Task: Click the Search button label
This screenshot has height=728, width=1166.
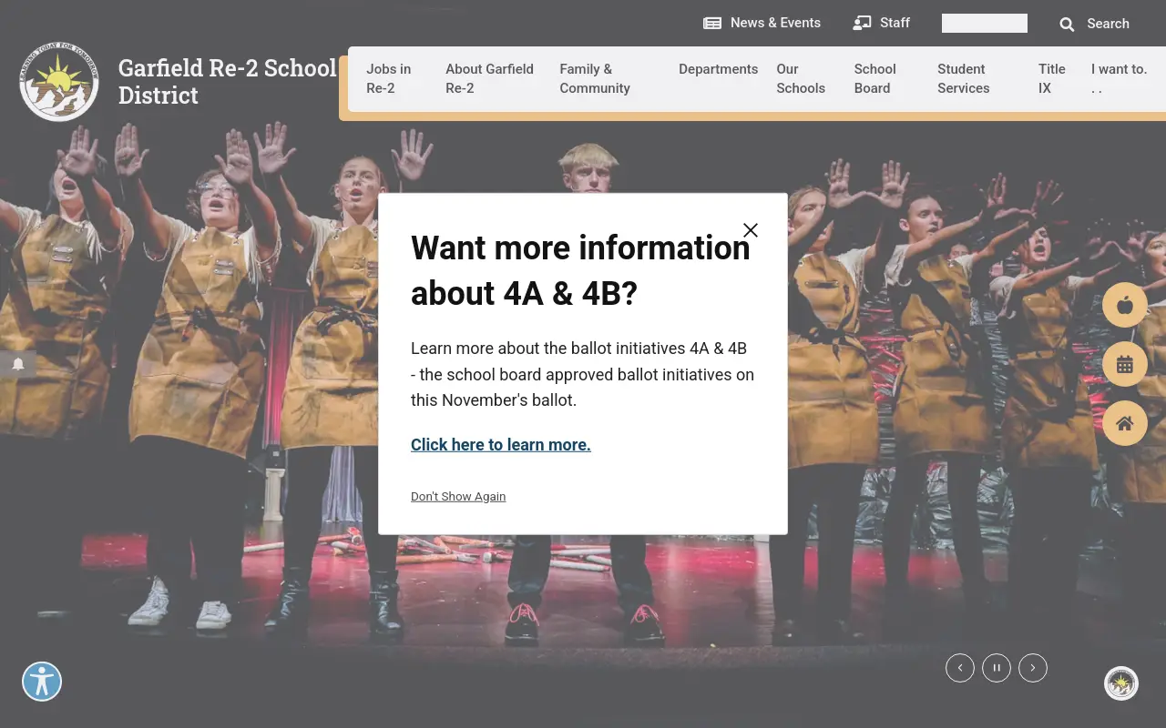Action: click(x=1108, y=24)
